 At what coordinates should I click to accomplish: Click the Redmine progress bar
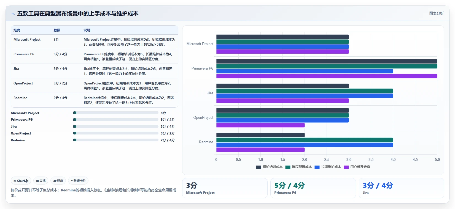[115, 140]
